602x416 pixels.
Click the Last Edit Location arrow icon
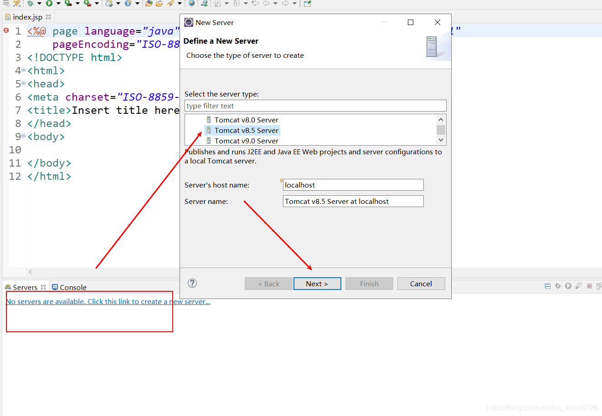pyautogui.click(x=256, y=3)
